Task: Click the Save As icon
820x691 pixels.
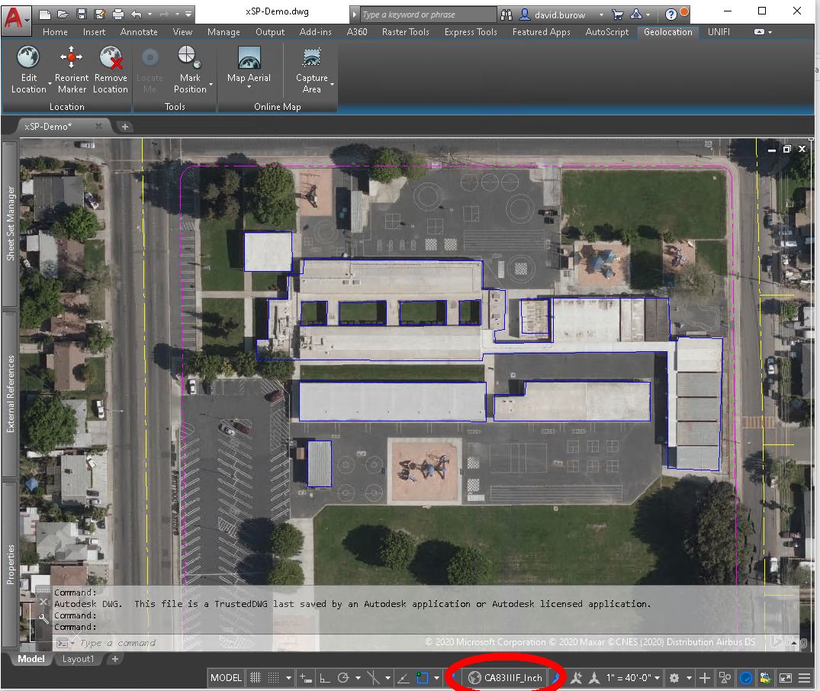Action: [x=99, y=15]
